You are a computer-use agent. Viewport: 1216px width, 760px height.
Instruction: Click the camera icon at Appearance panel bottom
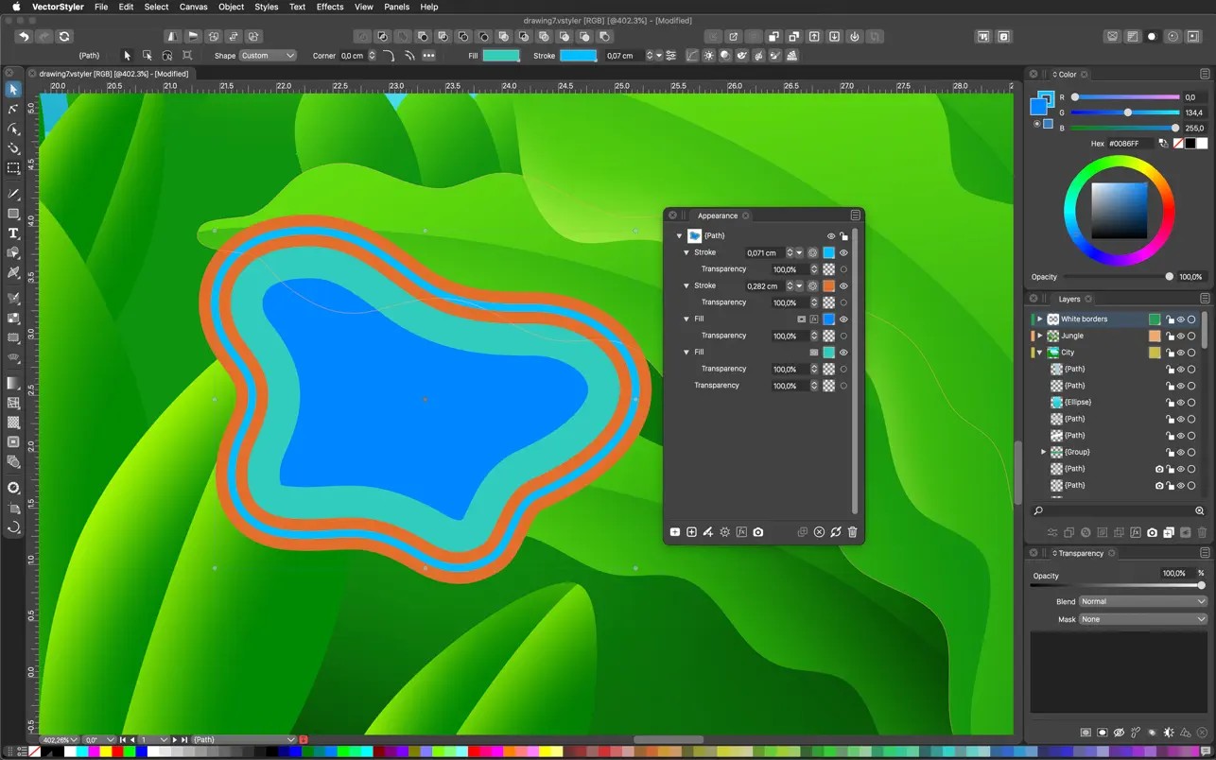coord(758,532)
